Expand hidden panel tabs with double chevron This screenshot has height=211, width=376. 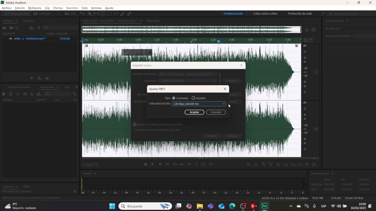pos(77,87)
